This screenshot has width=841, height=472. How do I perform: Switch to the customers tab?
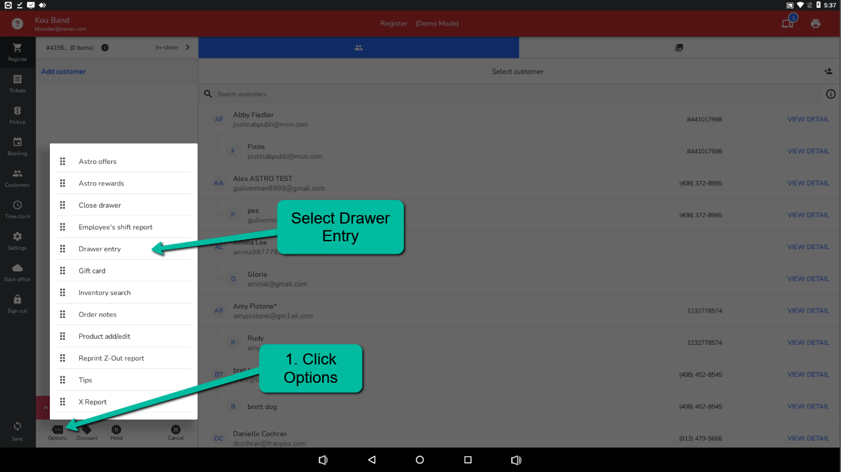click(x=358, y=48)
